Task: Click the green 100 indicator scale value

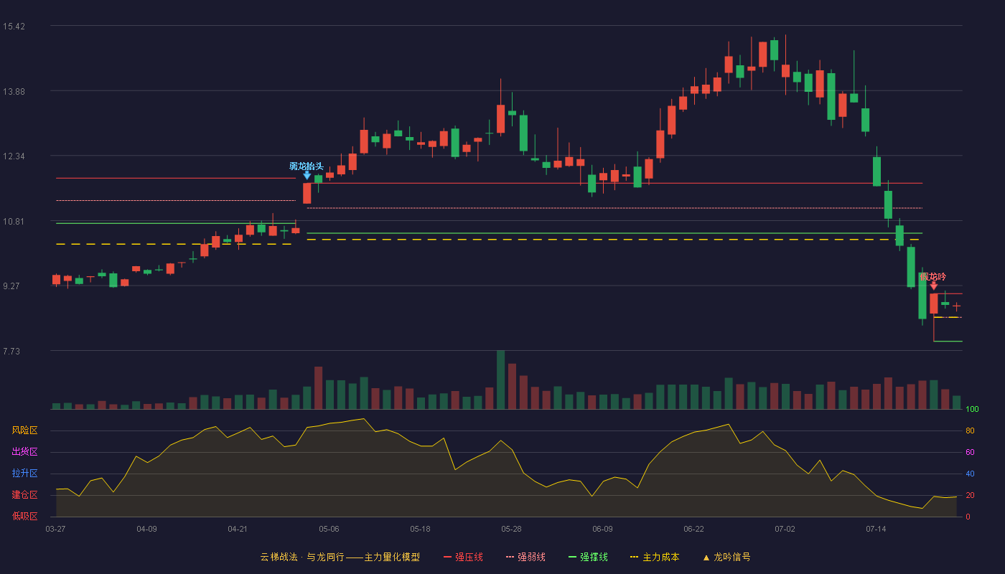Action: 973,409
